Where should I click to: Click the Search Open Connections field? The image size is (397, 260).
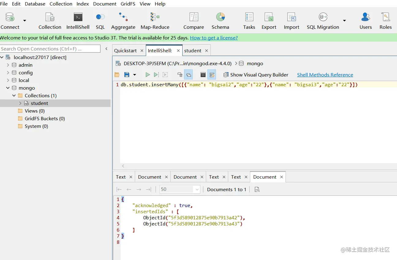coord(50,49)
